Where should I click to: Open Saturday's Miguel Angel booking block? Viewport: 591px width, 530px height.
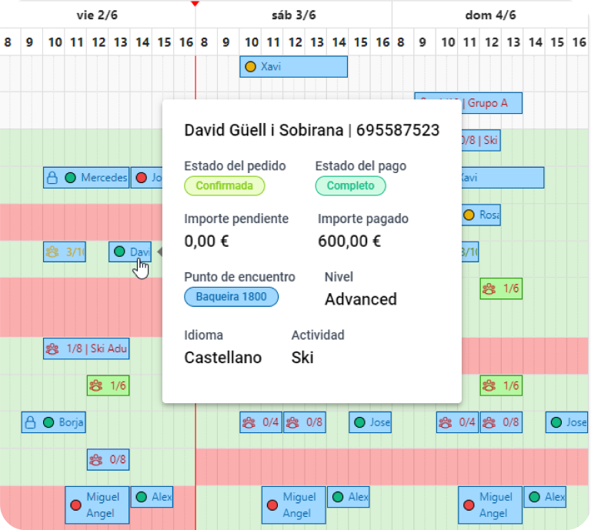tap(294, 505)
